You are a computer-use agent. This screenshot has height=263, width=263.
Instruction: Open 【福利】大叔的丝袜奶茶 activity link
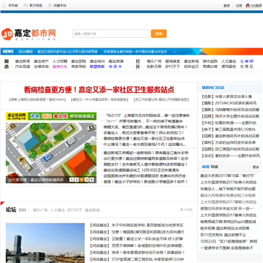[229, 142]
